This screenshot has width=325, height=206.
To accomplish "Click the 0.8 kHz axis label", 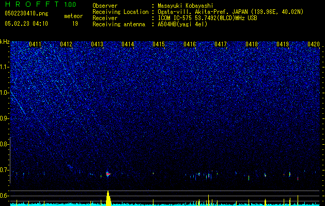I will [4, 144].
